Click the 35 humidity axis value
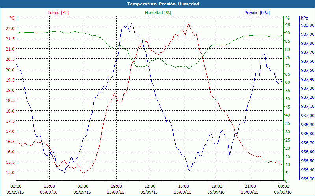315x196 pixels. click(x=288, y=123)
